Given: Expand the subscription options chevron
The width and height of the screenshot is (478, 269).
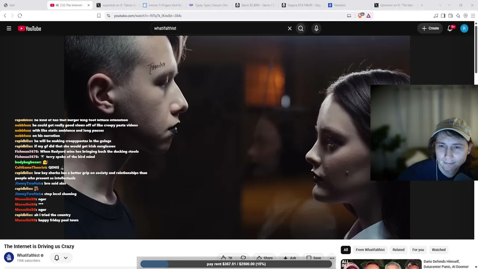Looking at the screenshot, I should pyautogui.click(x=66, y=258).
